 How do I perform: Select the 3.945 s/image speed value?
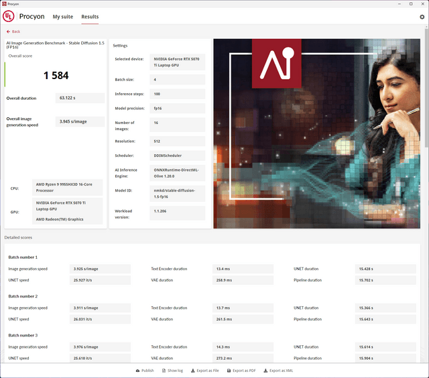(x=80, y=121)
